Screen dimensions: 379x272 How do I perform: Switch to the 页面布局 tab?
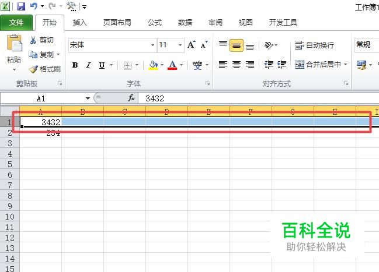117,23
